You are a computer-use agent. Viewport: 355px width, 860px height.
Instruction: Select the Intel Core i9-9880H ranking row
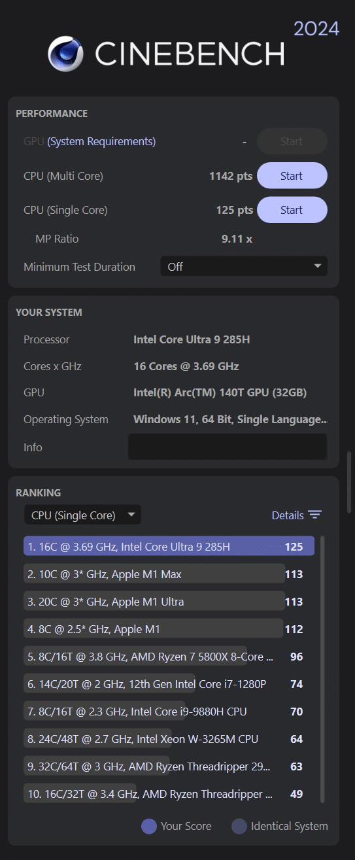click(169, 712)
